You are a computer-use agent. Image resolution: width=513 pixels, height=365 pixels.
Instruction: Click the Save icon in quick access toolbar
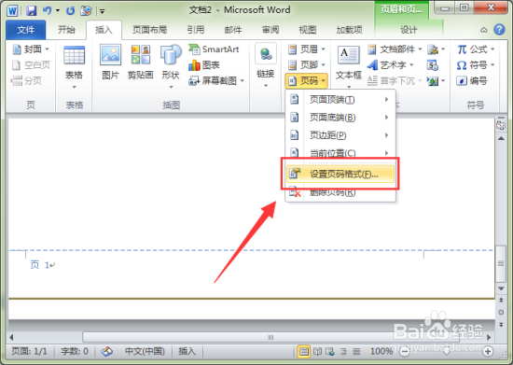coord(32,11)
